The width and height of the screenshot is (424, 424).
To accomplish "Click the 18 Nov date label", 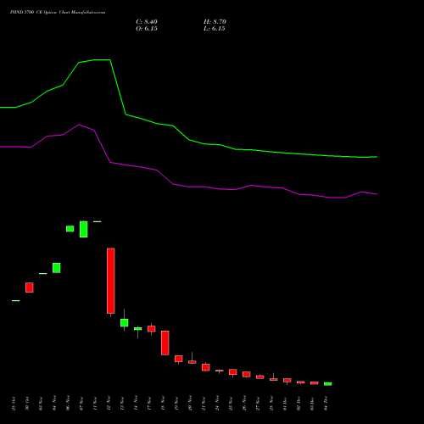I will (163, 404).
